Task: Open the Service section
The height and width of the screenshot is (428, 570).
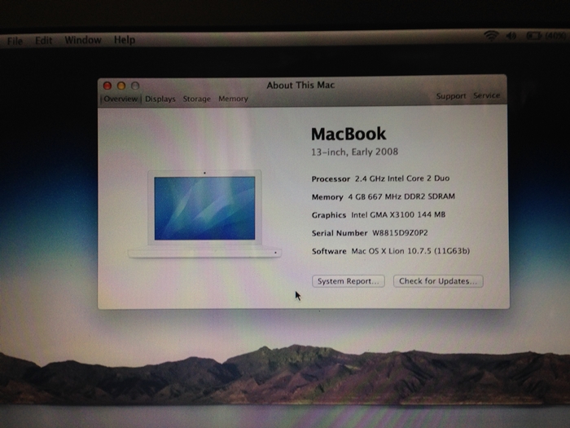Action: [x=486, y=95]
